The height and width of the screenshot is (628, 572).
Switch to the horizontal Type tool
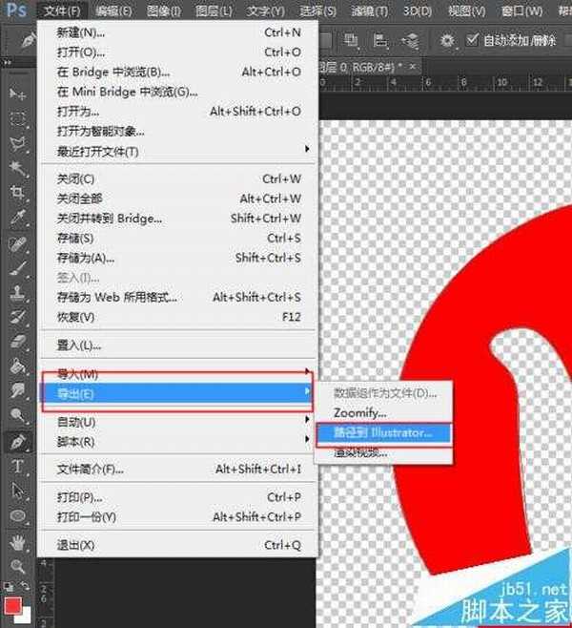coord(17,467)
